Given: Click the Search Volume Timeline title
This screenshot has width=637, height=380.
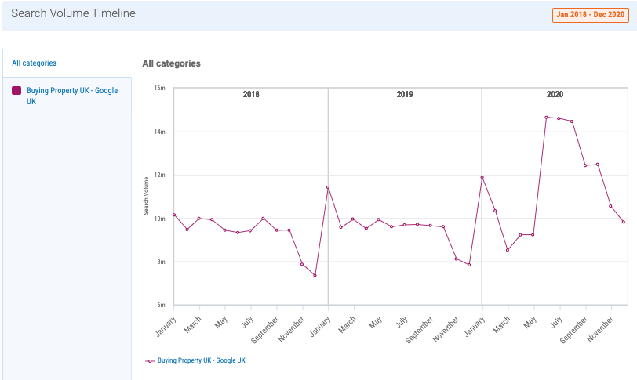Looking at the screenshot, I should pyautogui.click(x=73, y=13).
